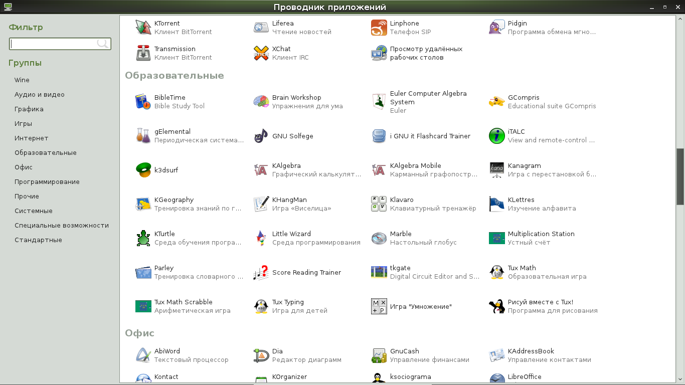This screenshot has width=685, height=385.
Task: Select the Интернет group
Action: pyautogui.click(x=32, y=138)
